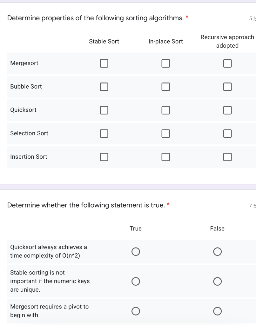Pick False for Mergesort requires a pivot
Viewport: 256px width, 325px height.
point(217,311)
